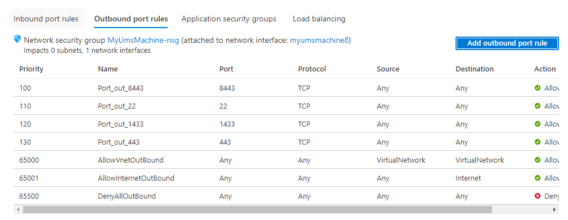Click right arrow of horizontal scrollbar
The height and width of the screenshot is (220, 568).
pyautogui.click(x=555, y=209)
